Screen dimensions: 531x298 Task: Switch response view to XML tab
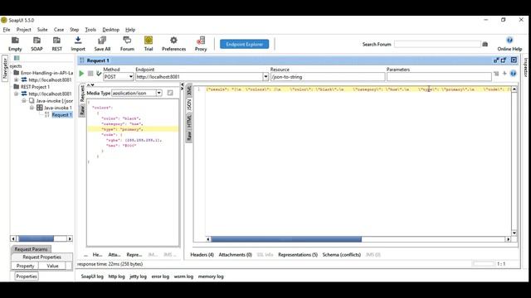click(189, 90)
